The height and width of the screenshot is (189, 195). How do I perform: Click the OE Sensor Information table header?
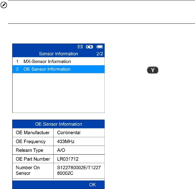tap(59, 124)
